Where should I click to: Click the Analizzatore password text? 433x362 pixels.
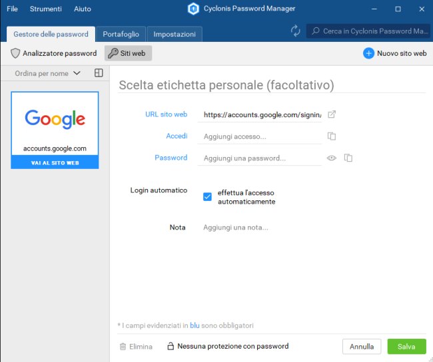[x=60, y=53]
